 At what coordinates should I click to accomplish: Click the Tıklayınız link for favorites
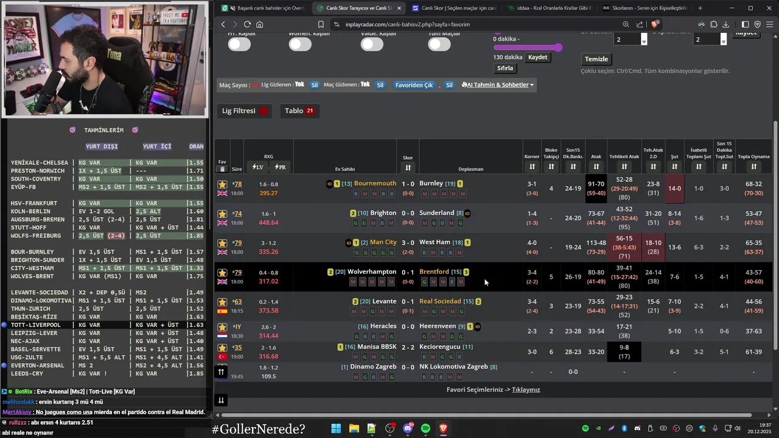point(526,390)
